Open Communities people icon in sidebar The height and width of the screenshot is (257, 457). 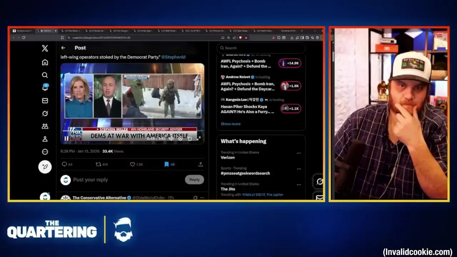coord(45,126)
